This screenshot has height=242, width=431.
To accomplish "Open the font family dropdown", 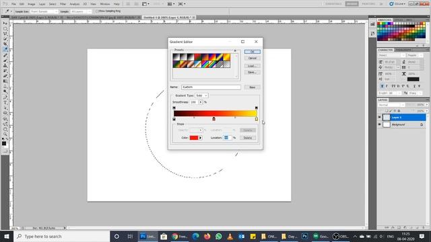I will [392, 55].
